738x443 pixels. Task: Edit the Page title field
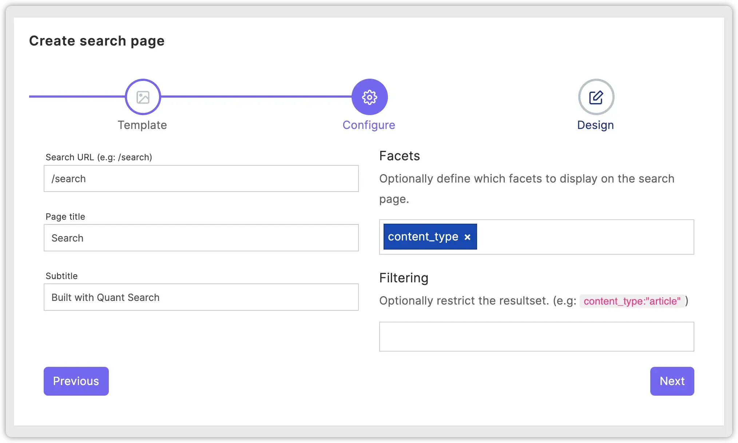(201, 238)
